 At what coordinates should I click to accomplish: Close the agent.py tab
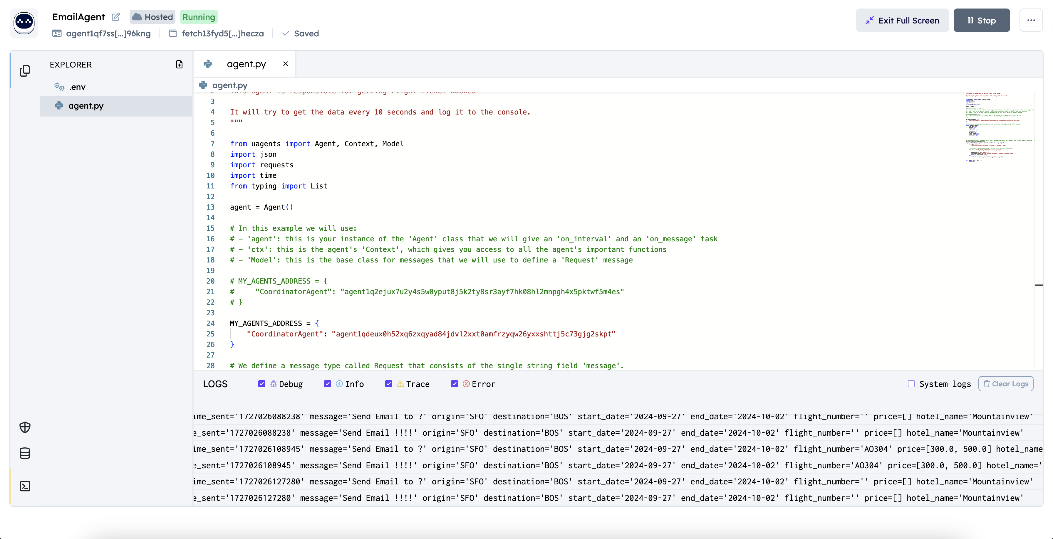(x=285, y=64)
